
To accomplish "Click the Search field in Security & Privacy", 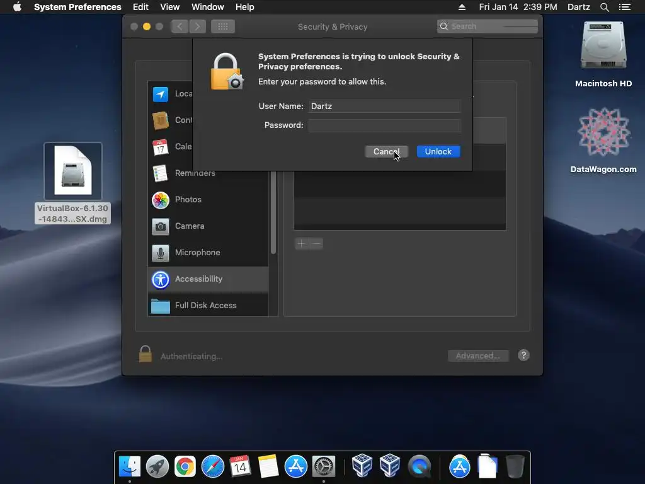I will (x=488, y=26).
